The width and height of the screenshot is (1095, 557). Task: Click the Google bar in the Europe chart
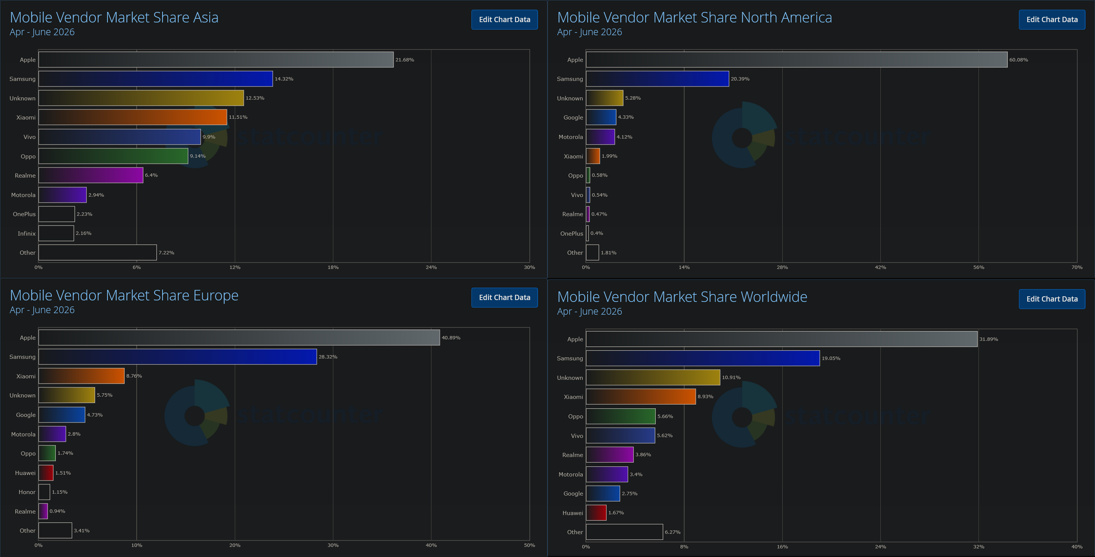[62, 415]
